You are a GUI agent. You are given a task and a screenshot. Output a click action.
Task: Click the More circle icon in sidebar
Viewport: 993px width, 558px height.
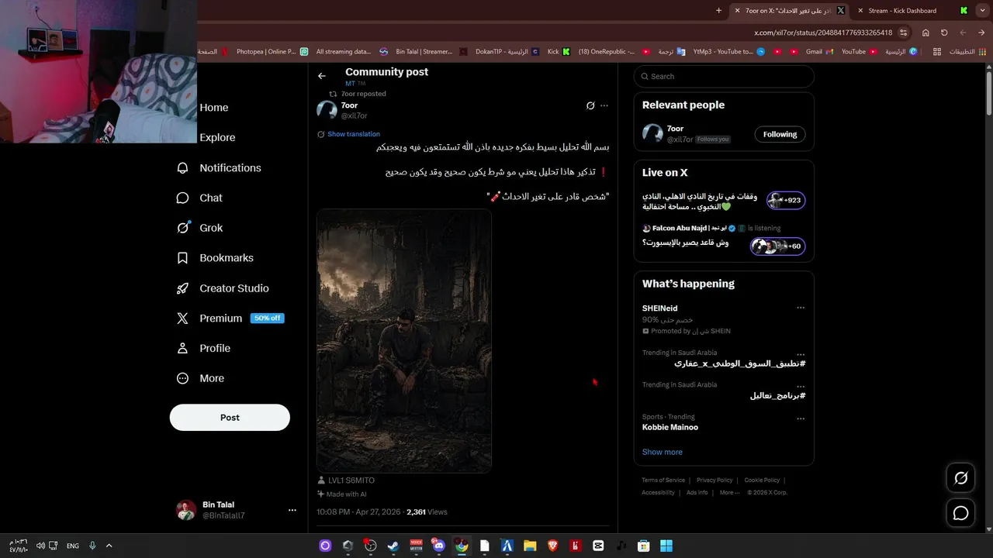[182, 379]
